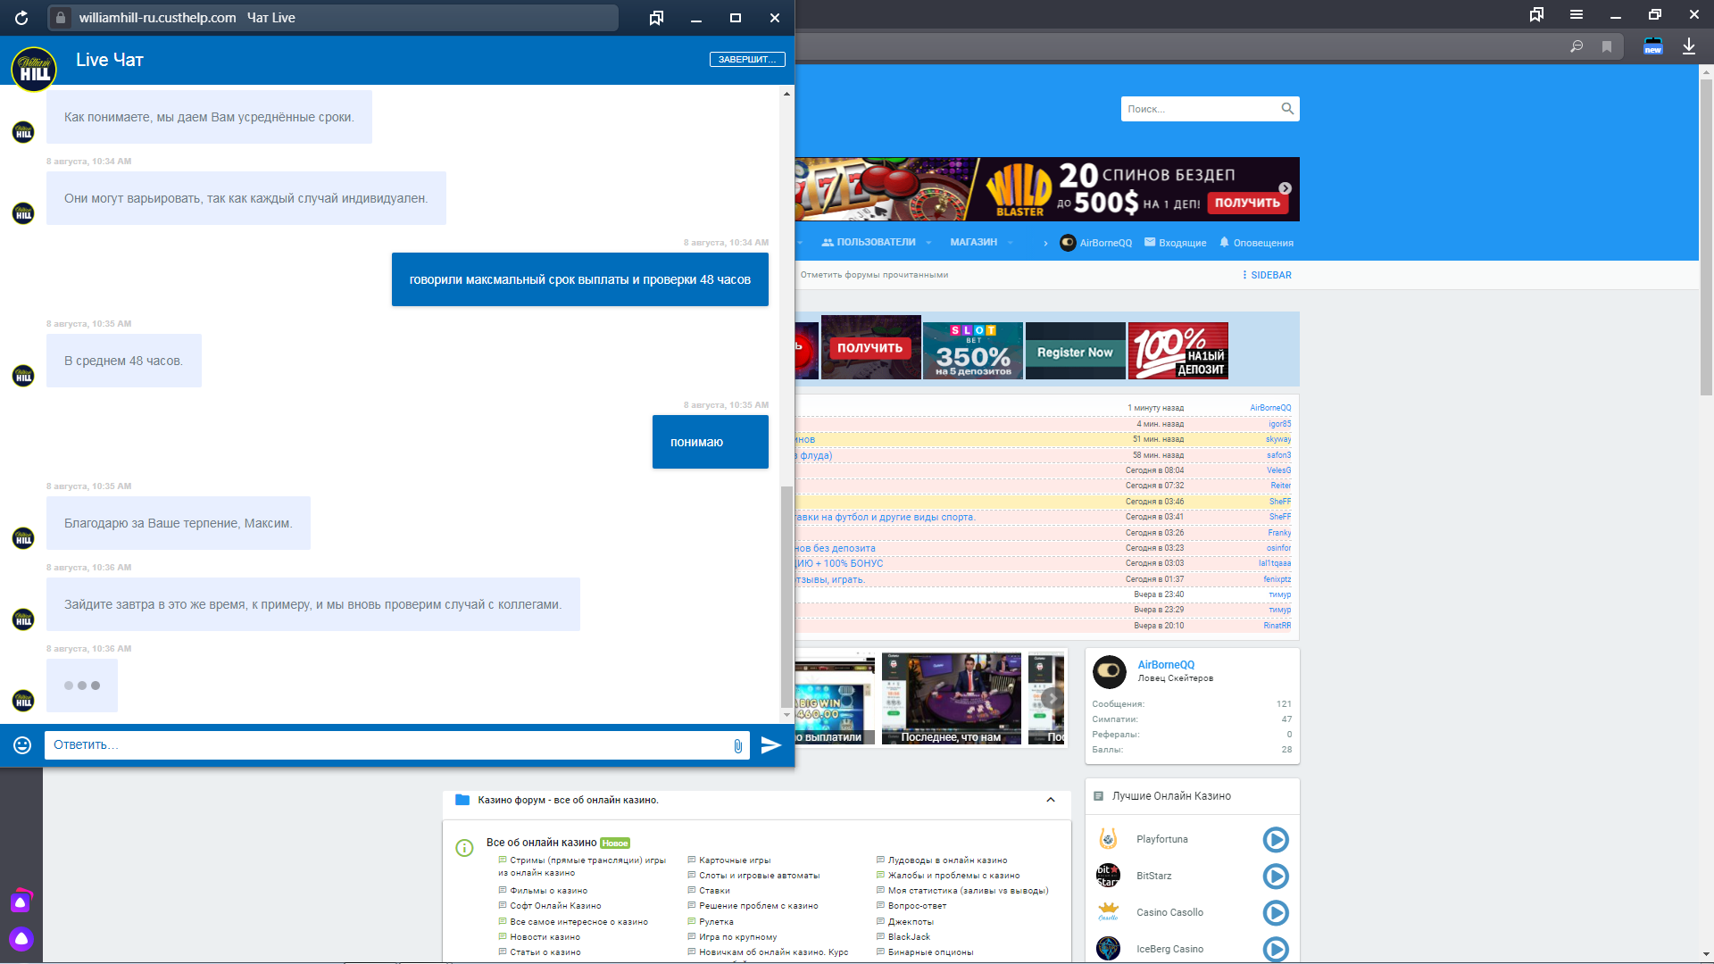Viewport: 1714px width, 964px height.
Task: Click chat scrollbar down arrow
Action: (786, 715)
